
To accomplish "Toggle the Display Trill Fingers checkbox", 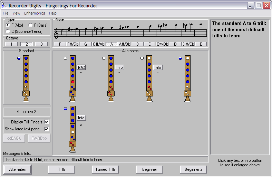I will pos(47,122).
